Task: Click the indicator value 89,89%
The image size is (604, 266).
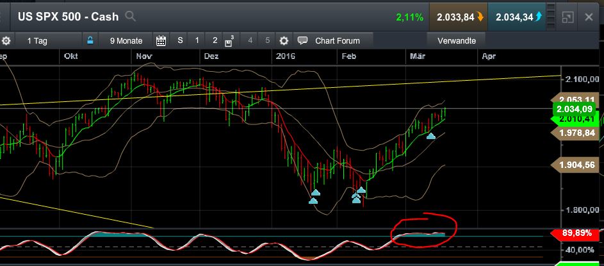Action: pyautogui.click(x=576, y=233)
